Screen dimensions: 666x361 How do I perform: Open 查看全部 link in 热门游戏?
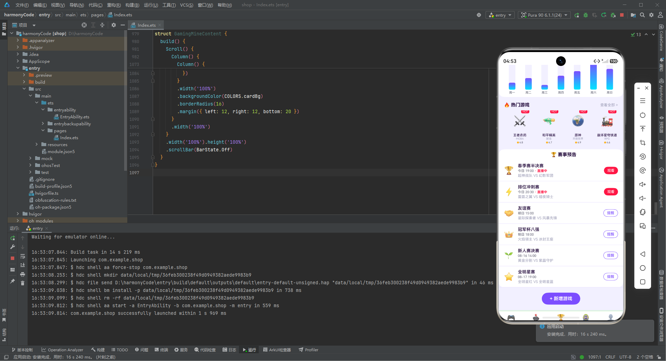point(609,105)
